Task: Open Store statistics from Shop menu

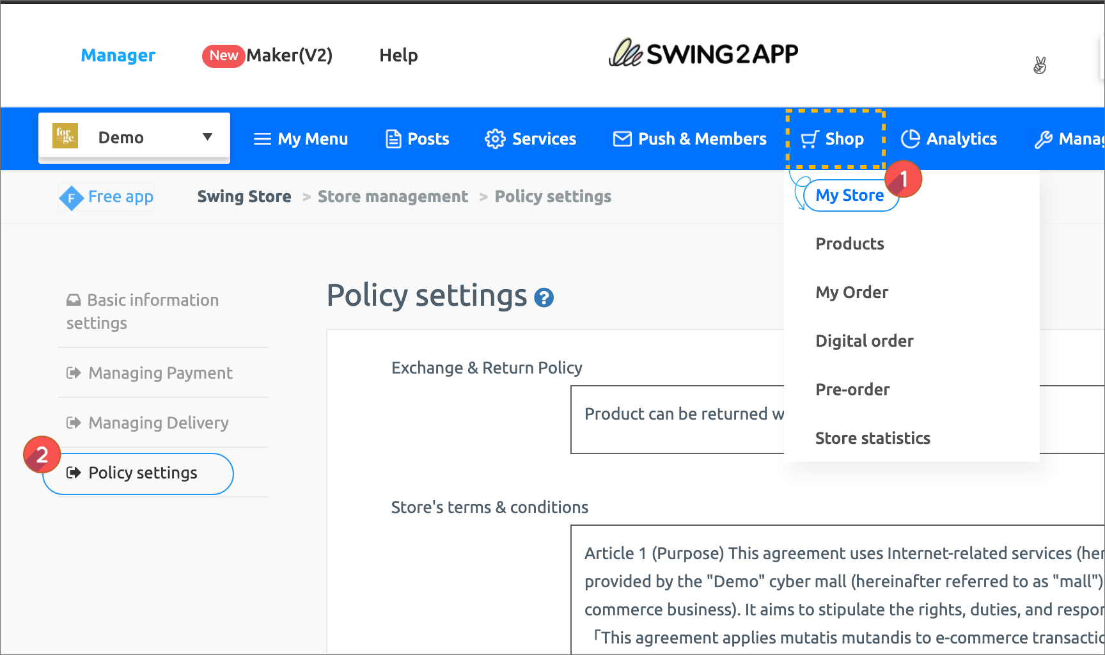Action: coord(872,438)
